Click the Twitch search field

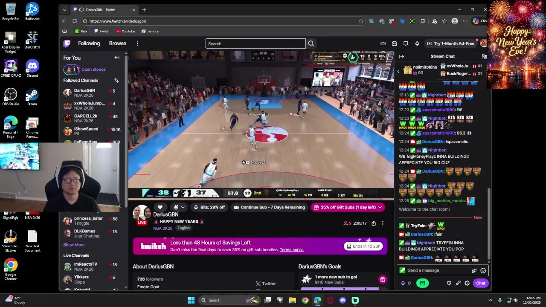point(256,43)
